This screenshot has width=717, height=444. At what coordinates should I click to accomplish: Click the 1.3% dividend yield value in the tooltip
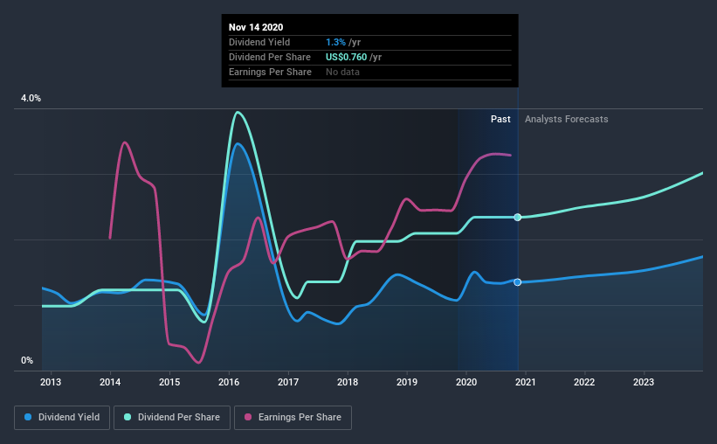[335, 42]
